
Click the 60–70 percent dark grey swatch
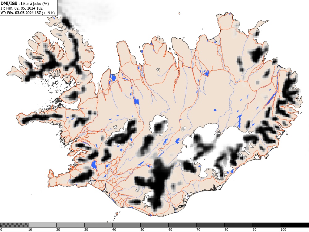(x=182, y=225)
